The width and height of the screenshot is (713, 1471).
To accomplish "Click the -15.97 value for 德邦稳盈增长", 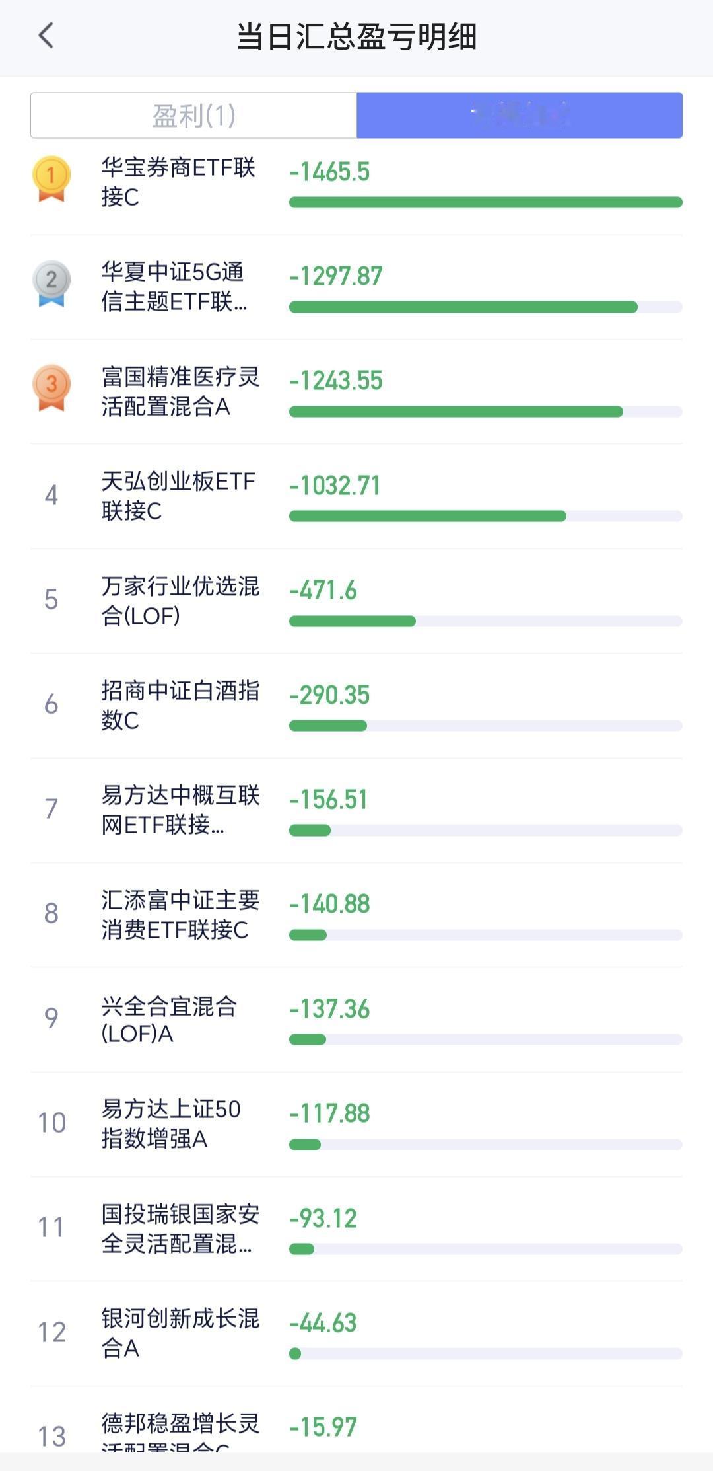I will pyautogui.click(x=323, y=1427).
